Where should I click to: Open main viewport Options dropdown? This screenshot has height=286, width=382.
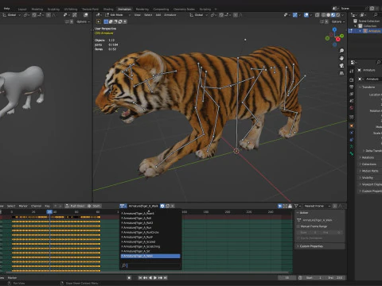coord(338,21)
